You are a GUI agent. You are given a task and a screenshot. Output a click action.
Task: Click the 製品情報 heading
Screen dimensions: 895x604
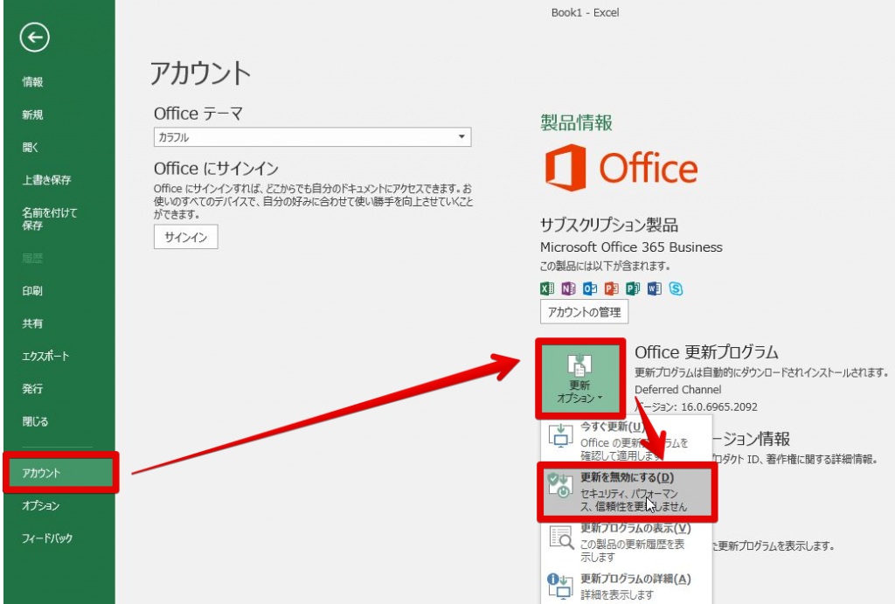[x=577, y=122]
